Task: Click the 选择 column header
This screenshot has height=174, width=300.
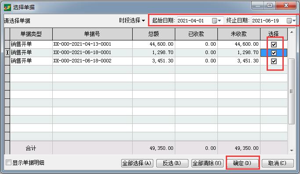Action: (x=274, y=34)
